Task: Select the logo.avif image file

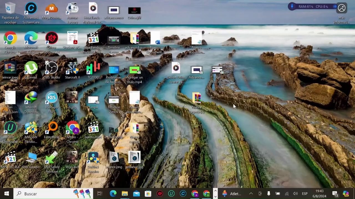Action: pyautogui.click(x=72, y=160)
